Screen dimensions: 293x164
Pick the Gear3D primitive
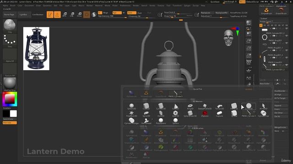point(175,114)
